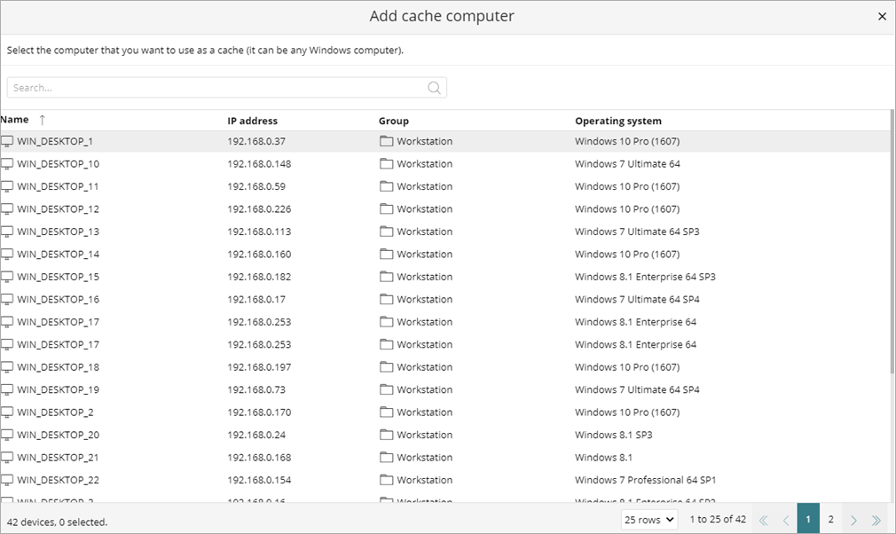Sort devices by IP address column

254,120
